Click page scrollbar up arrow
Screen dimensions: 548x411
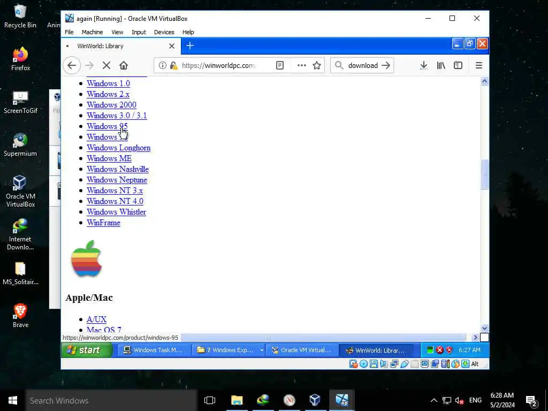[484, 81]
